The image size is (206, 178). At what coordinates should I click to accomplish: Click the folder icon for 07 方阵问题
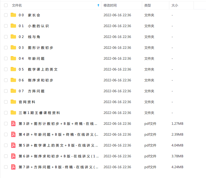pos(13,91)
